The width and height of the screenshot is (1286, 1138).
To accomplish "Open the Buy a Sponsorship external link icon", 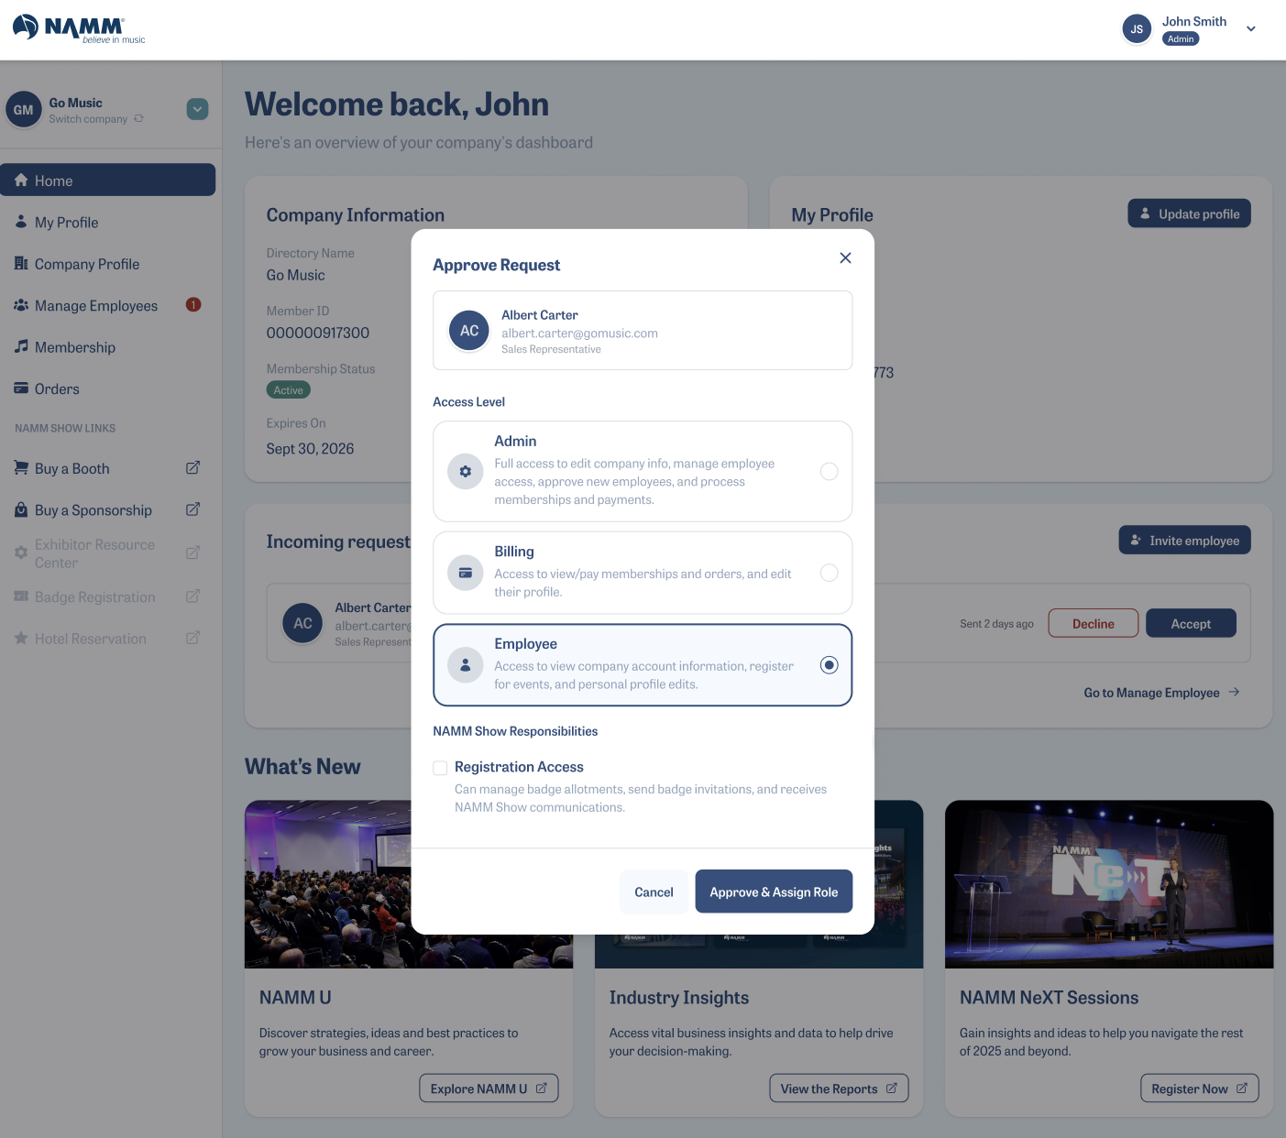I will pos(192,509).
